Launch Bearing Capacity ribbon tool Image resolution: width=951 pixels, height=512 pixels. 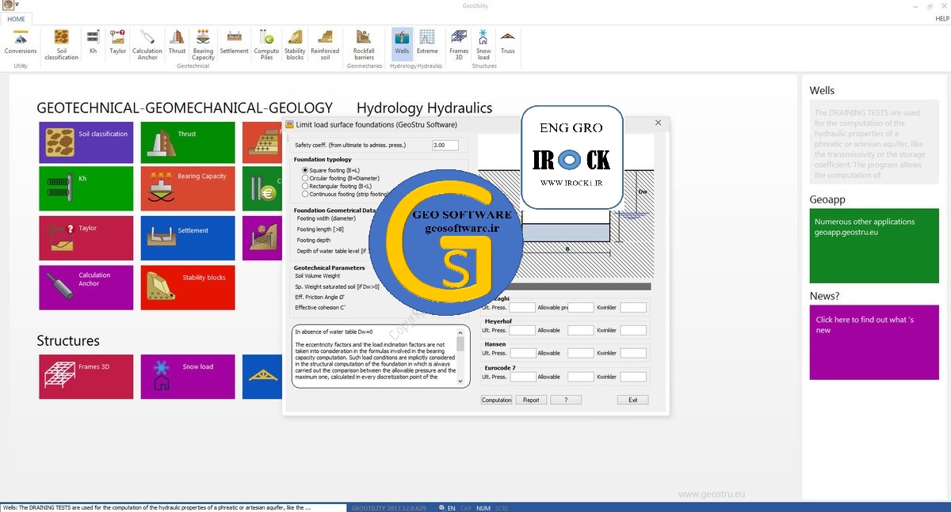[x=203, y=44]
